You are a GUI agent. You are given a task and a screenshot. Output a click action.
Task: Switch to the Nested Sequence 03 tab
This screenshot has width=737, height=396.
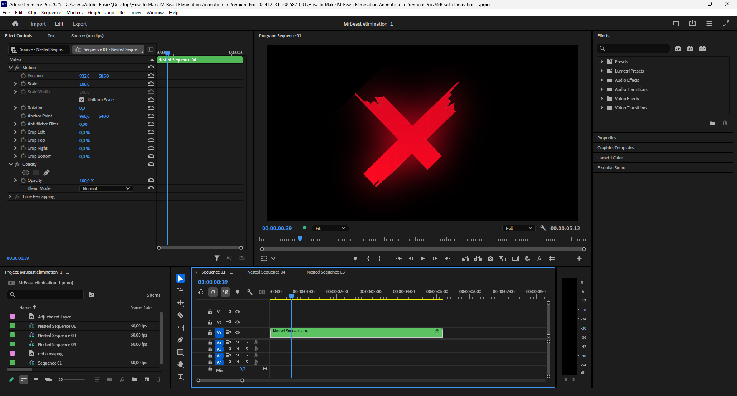pos(326,272)
